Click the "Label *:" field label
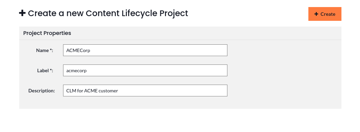Screen dimensions: 360x132 click(45, 71)
